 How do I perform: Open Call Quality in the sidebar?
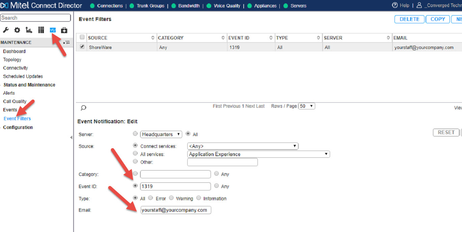coord(15,101)
